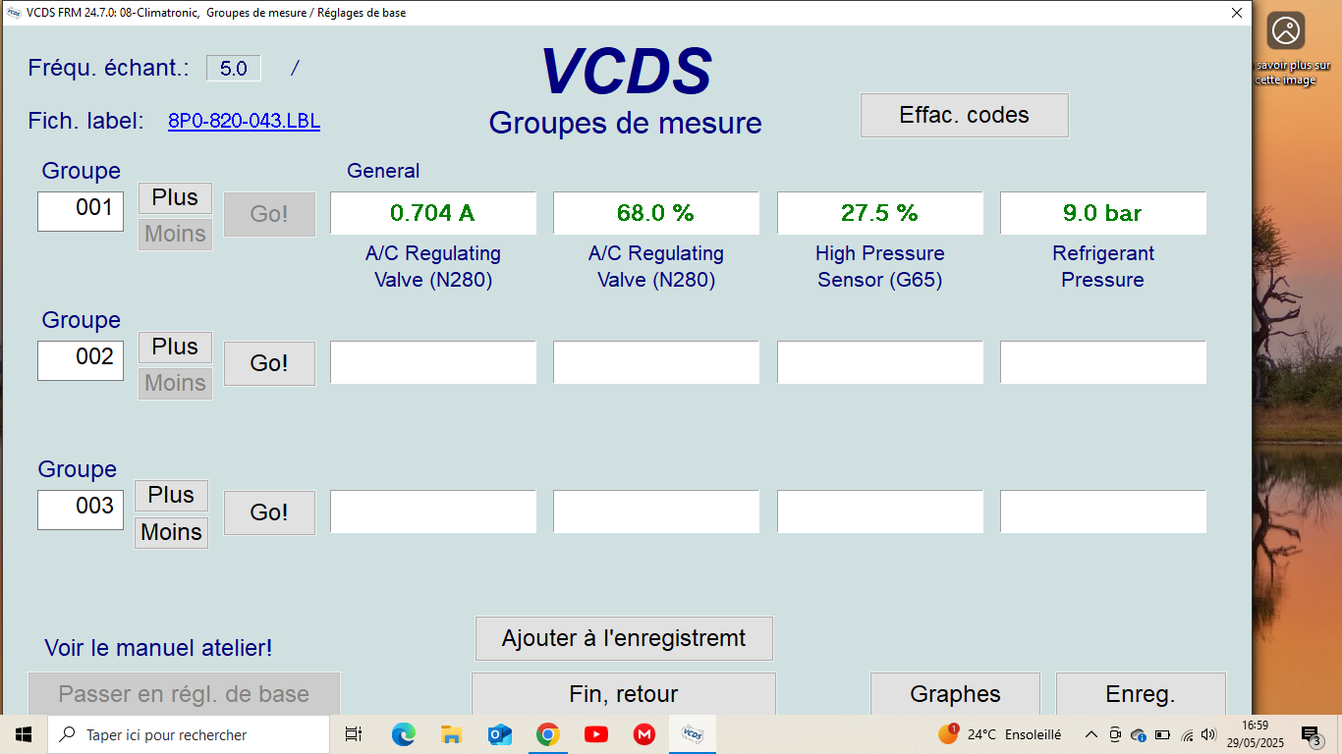Switch to Google Chrome in the taskbar

(547, 734)
